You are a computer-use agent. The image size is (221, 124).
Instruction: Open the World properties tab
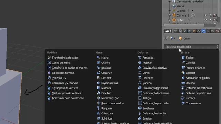190,31
